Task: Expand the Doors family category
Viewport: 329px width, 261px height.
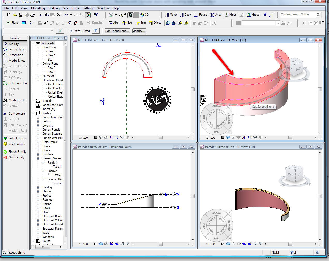Action: click(38, 146)
